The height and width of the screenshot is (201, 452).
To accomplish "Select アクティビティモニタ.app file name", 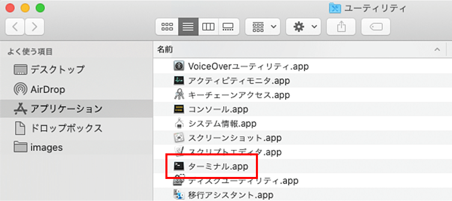I will [239, 81].
